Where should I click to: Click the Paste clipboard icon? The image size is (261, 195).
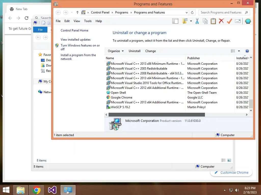click(x=213, y=21)
